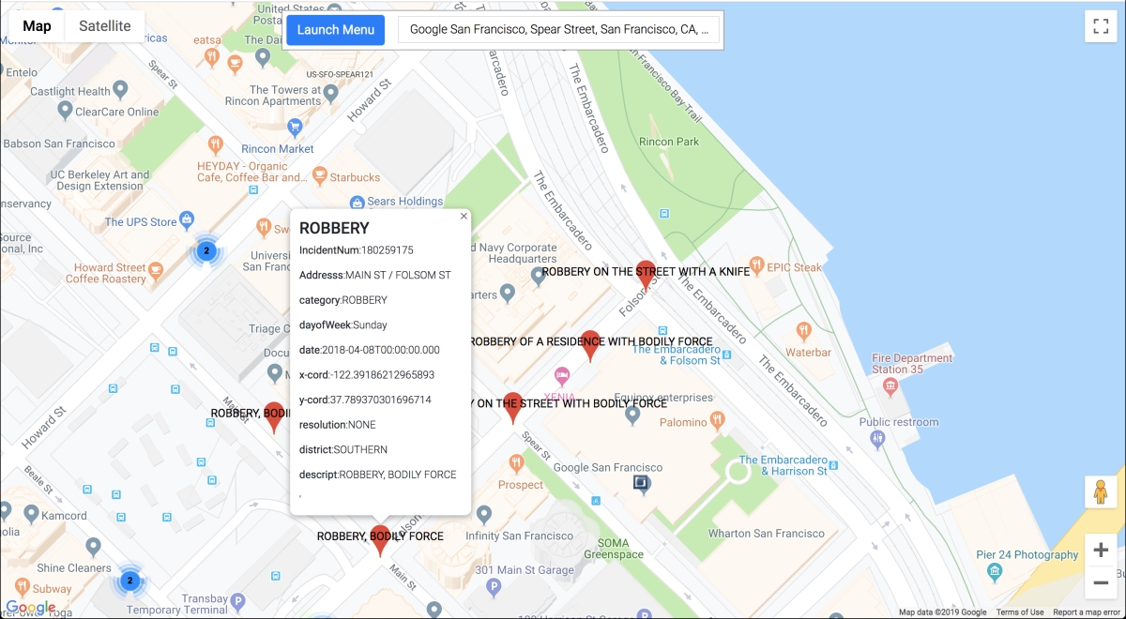The height and width of the screenshot is (619, 1126).
Task: Open the blue cluster marker near Shine Cleaners
Action: pos(130,581)
